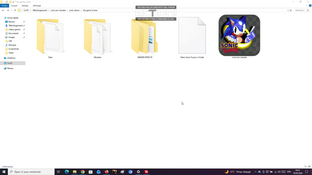Open the Partage ribbon tab

25,6
